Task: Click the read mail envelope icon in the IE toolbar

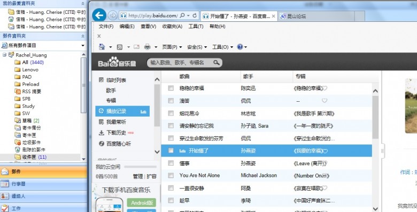Action: coord(136,47)
